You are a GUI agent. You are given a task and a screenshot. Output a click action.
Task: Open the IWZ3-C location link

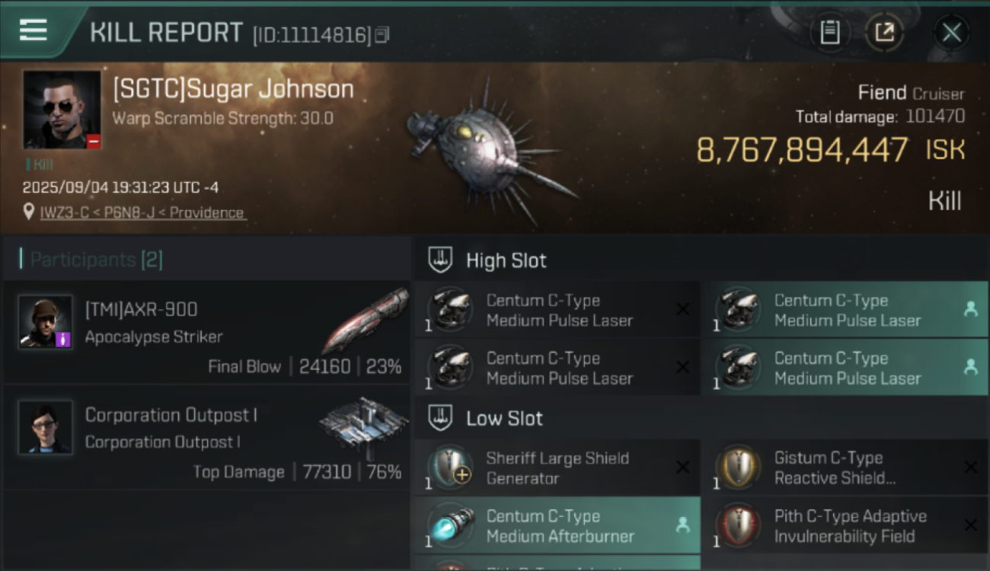pos(142,212)
